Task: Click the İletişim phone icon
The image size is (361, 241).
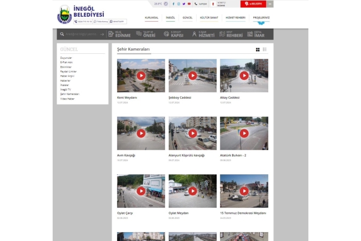Action: [x=196, y=4]
